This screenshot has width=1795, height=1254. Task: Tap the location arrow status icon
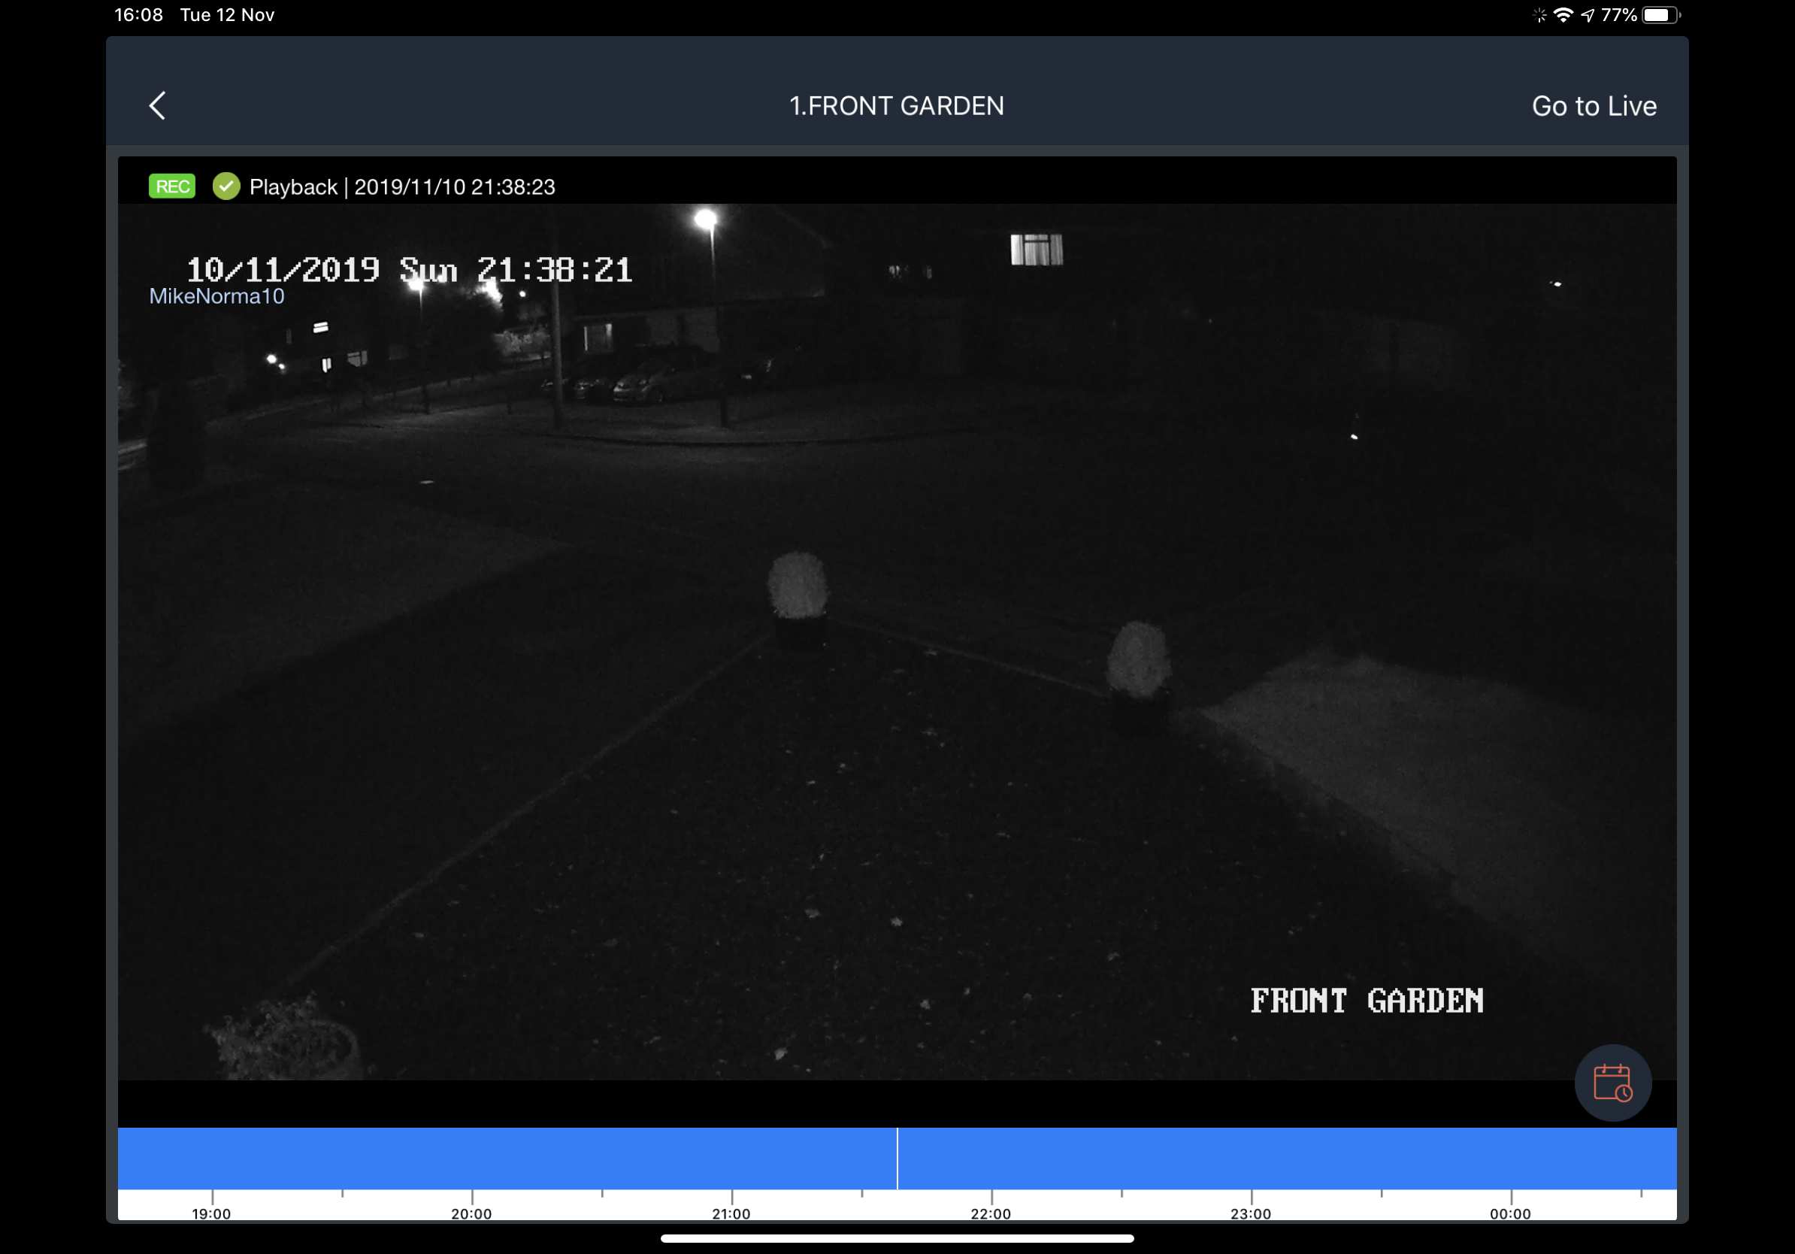1587,15
